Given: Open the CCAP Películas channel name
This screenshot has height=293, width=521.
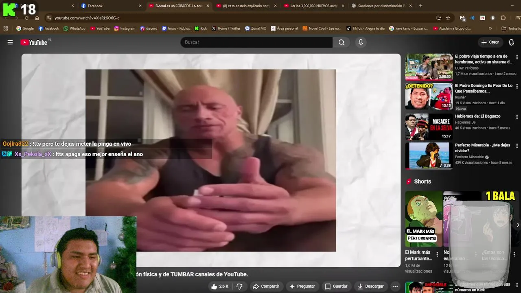Looking at the screenshot, I should point(466,68).
